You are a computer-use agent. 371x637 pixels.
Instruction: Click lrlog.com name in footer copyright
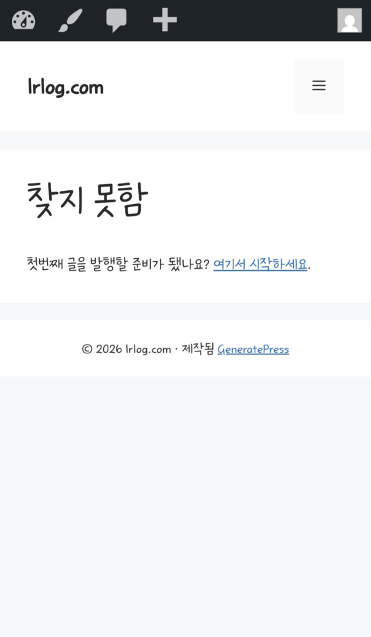tap(148, 350)
